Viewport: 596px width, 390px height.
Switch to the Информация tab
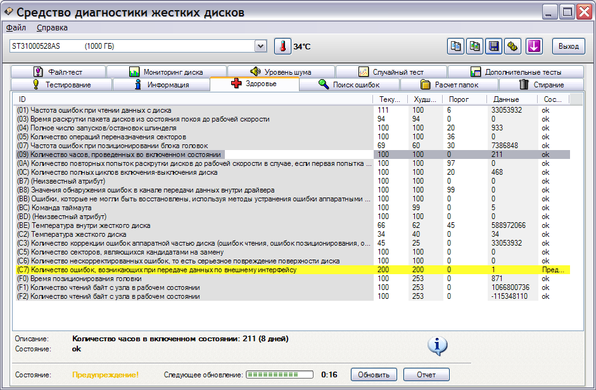point(161,85)
